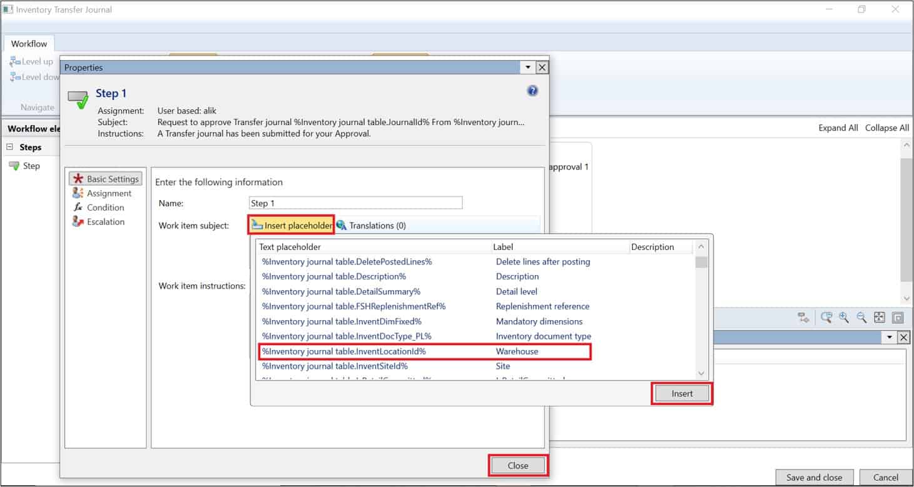
Task: Zoom in using the magnifier icon
Action: [x=843, y=318]
